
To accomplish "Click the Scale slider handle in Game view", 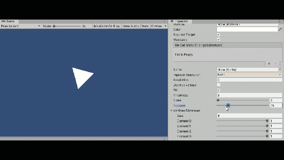I will click(x=54, y=26).
